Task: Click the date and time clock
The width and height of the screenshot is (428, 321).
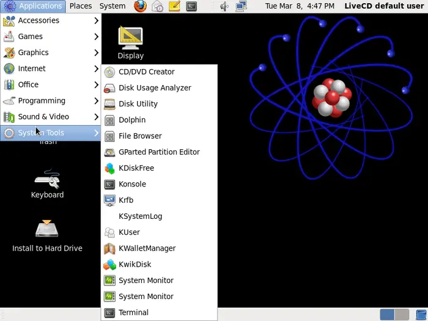Action: (x=300, y=6)
